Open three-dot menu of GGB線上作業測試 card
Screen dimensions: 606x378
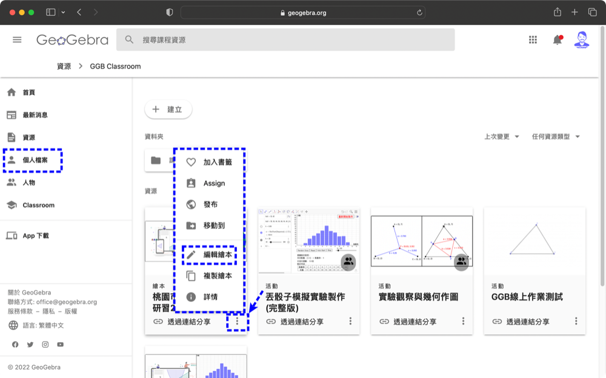(x=576, y=321)
